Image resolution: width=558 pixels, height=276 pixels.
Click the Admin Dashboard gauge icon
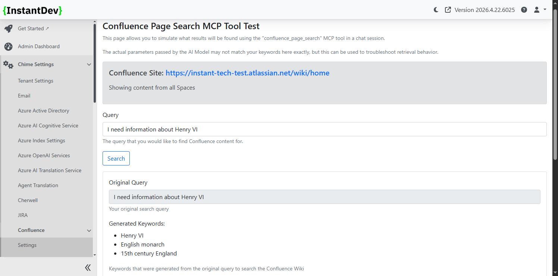click(8, 46)
